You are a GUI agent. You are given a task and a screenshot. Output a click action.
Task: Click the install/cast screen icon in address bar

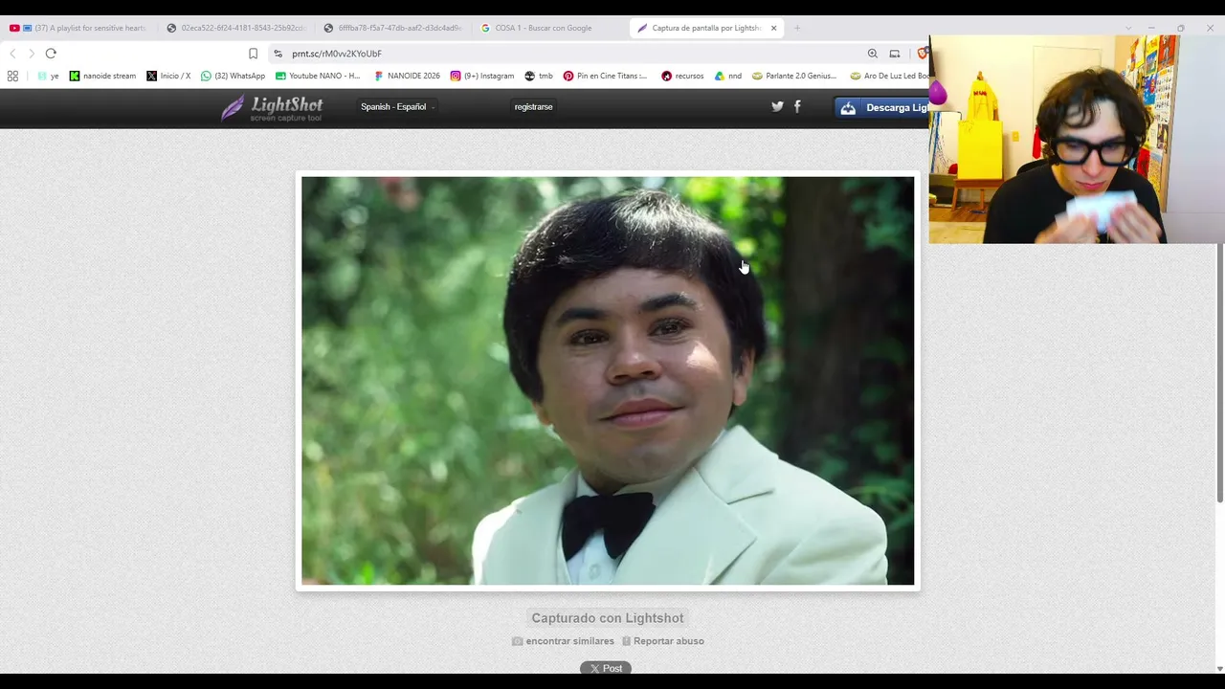coord(895,54)
